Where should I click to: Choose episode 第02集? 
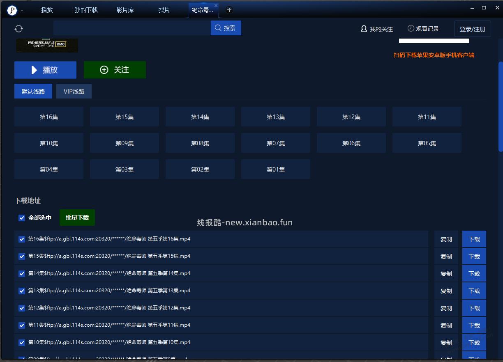point(200,170)
